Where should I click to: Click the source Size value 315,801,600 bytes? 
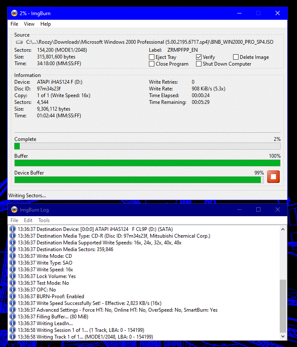[56, 57]
